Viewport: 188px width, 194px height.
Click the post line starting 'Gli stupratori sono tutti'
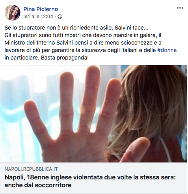coord(83,35)
